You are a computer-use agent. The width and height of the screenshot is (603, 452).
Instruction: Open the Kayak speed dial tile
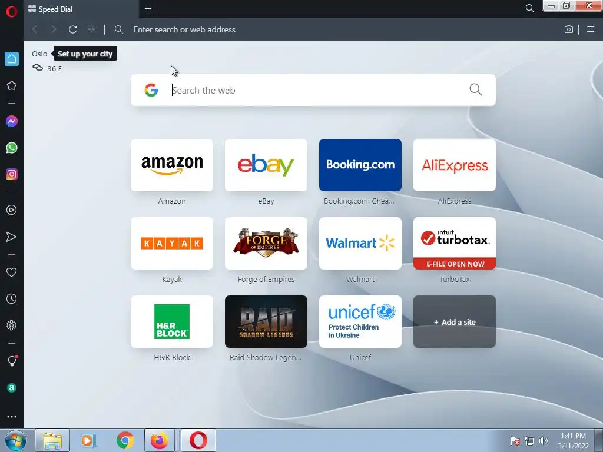pos(172,243)
